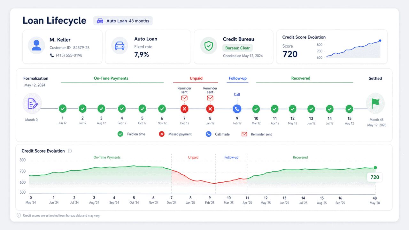This screenshot has height=230, width=409.
Task: Click payment 10 checkmark for Mar 12
Action: pos(256,109)
